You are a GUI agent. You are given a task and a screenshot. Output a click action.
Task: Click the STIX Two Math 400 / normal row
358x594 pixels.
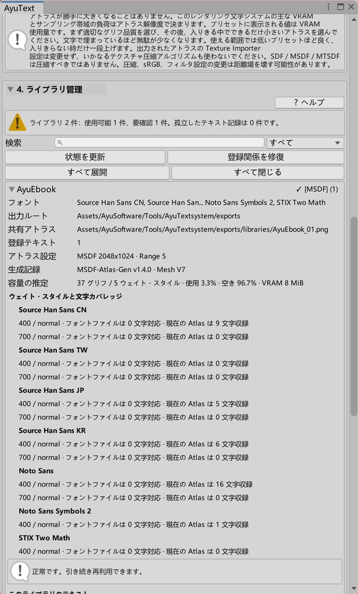[134, 552]
